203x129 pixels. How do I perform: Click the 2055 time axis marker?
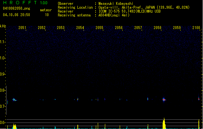99,28
